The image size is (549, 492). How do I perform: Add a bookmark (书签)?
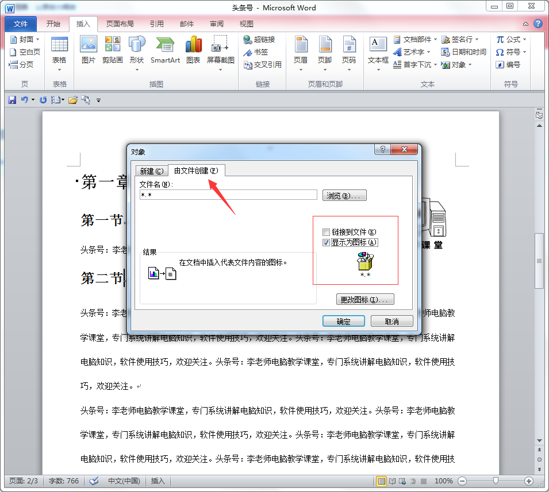click(256, 52)
